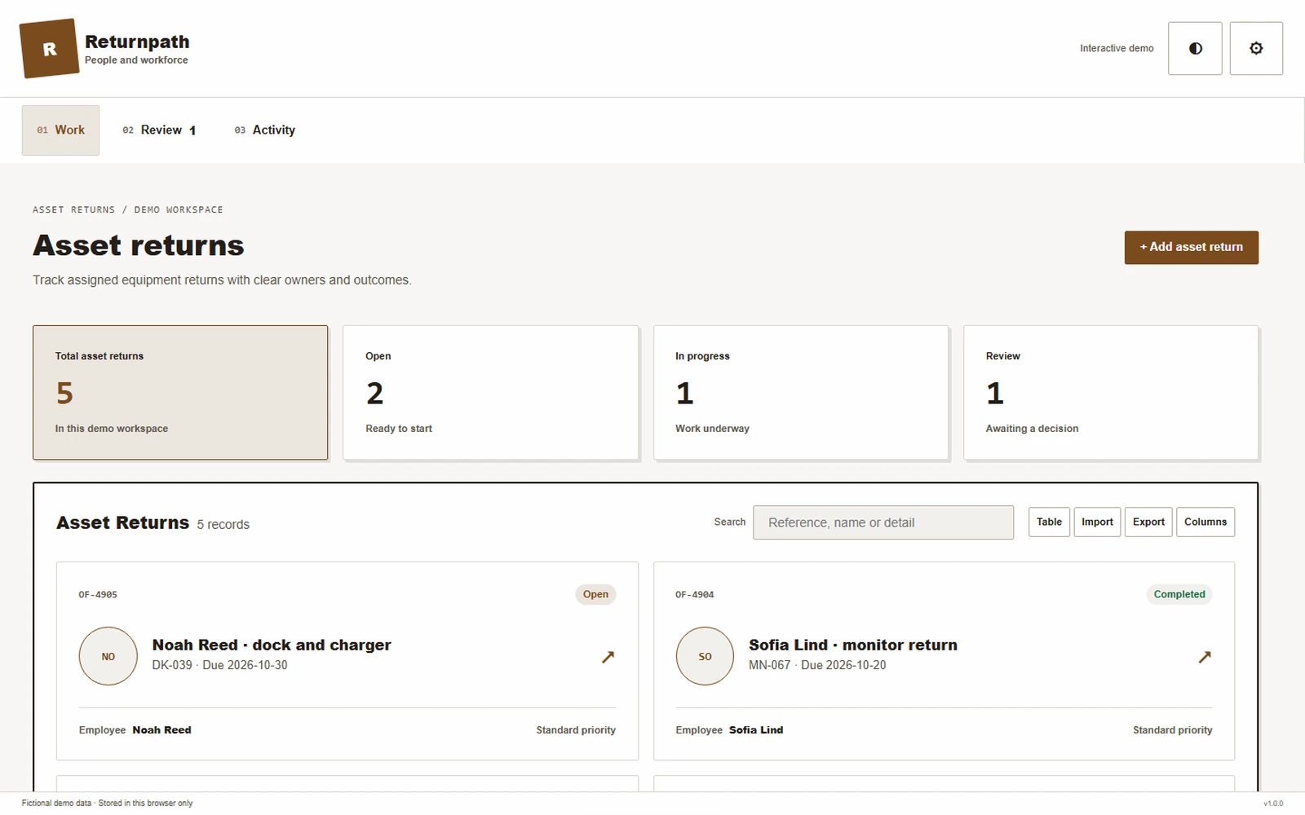Click Employee Sofia Lind label
Image resolution: width=1305 pixels, height=815 pixels.
pos(729,730)
